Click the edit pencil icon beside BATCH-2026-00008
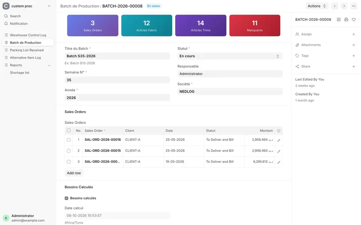Viewport: 361px width, 225px height. pyautogui.click(x=339, y=19)
